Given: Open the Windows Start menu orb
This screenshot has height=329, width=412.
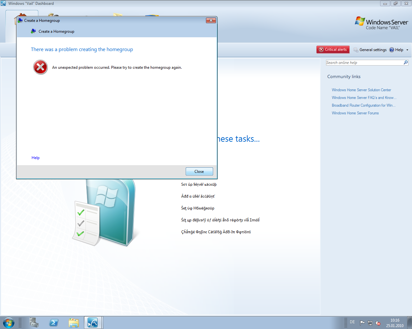Looking at the screenshot, I should tap(9, 323).
